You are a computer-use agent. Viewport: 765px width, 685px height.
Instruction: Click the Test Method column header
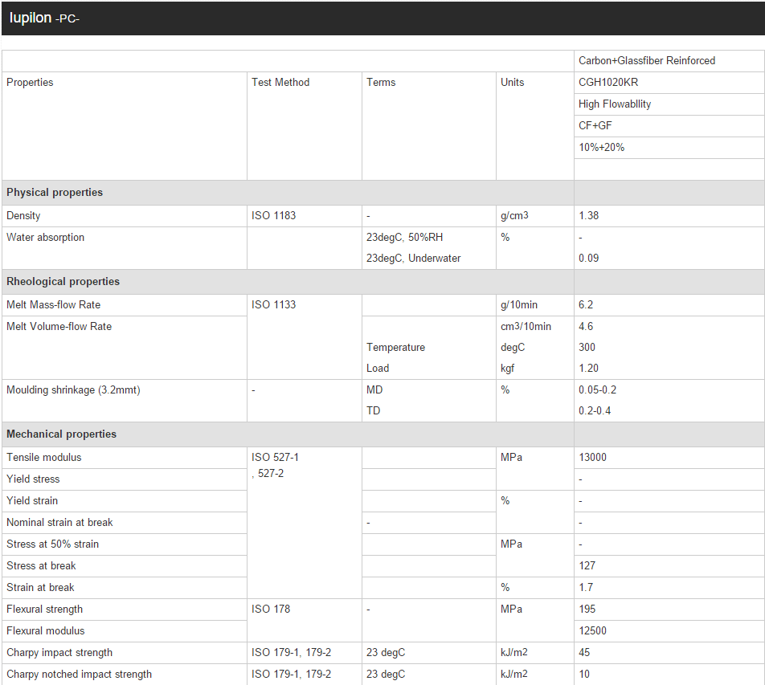click(280, 83)
